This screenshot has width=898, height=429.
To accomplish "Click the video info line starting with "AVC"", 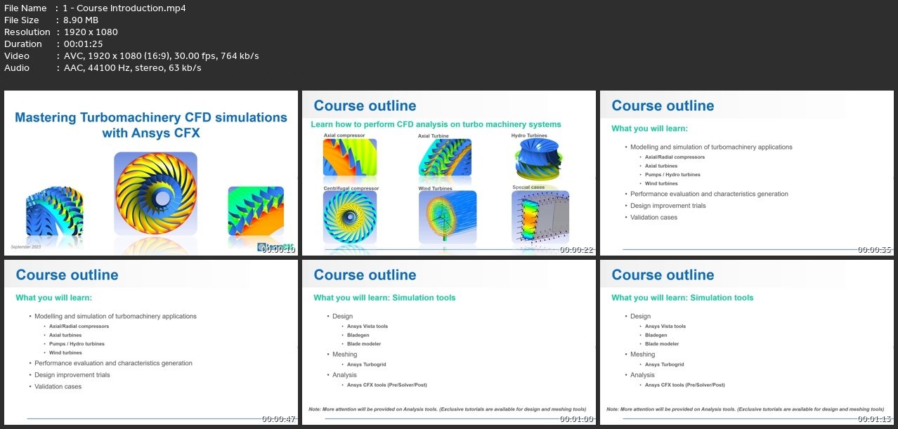I will click(x=161, y=56).
